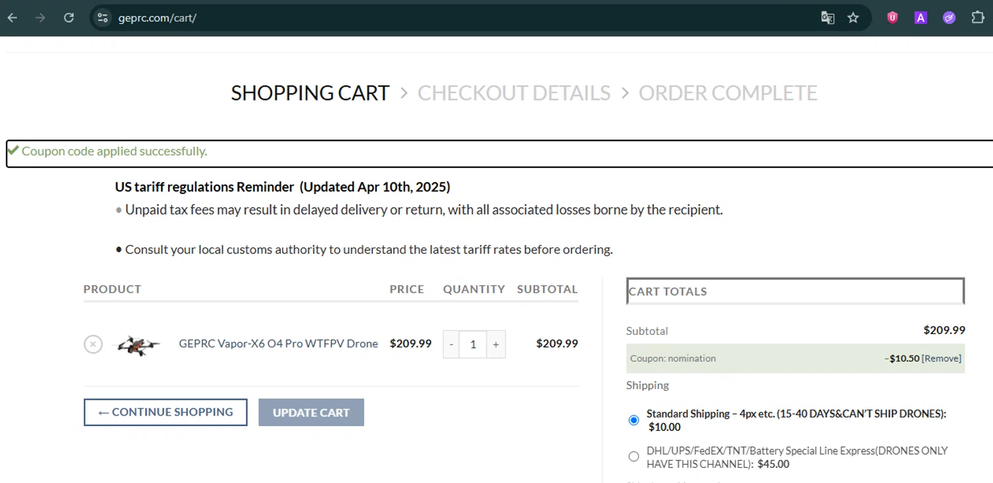Go back with the browser back arrow
Viewport: 993px width, 483px height.
[13, 18]
